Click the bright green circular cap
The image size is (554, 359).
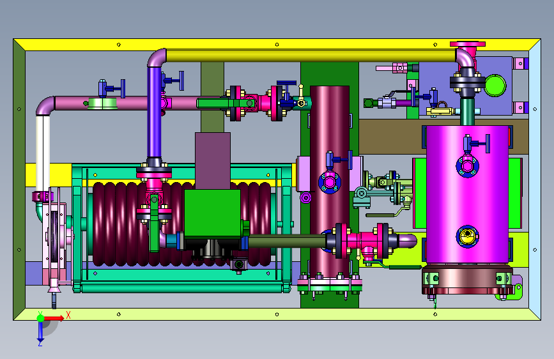tap(495, 85)
